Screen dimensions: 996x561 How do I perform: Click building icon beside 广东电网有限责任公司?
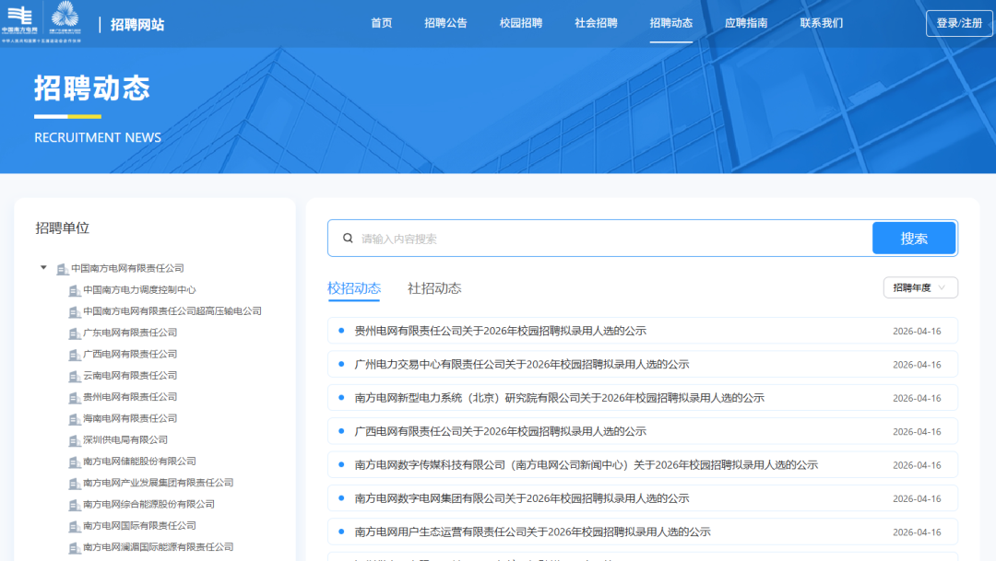[x=75, y=333]
